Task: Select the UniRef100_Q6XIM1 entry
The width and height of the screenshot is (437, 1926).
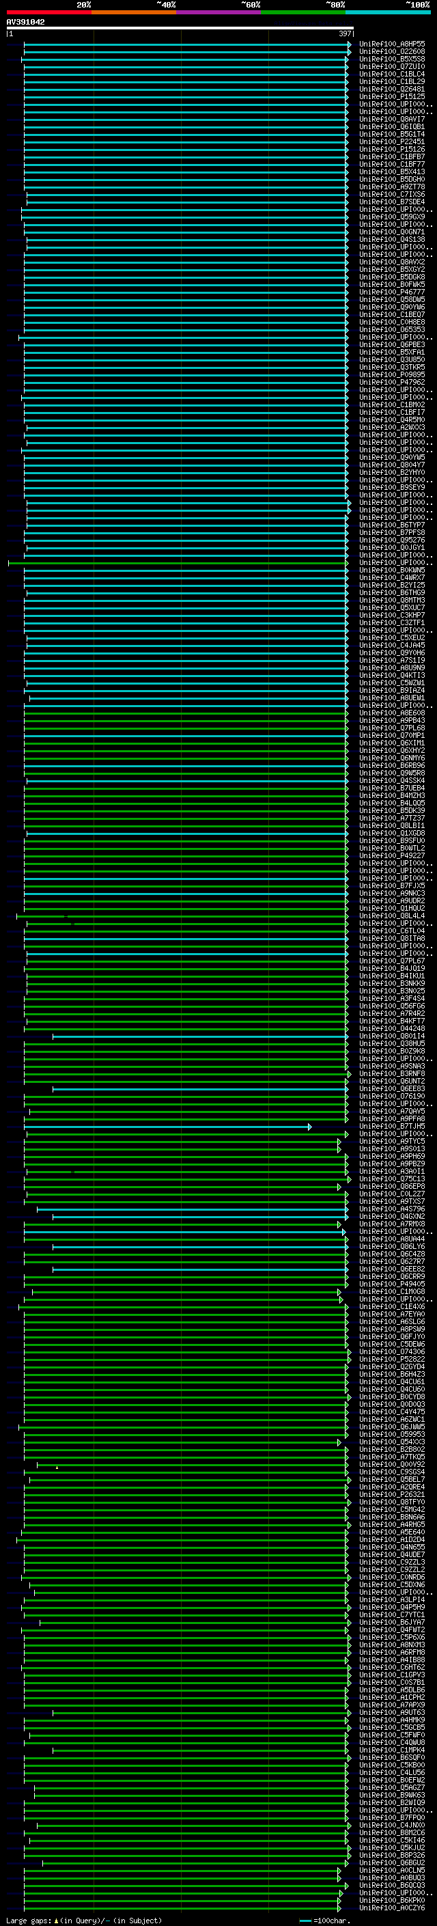Action: [x=392, y=743]
